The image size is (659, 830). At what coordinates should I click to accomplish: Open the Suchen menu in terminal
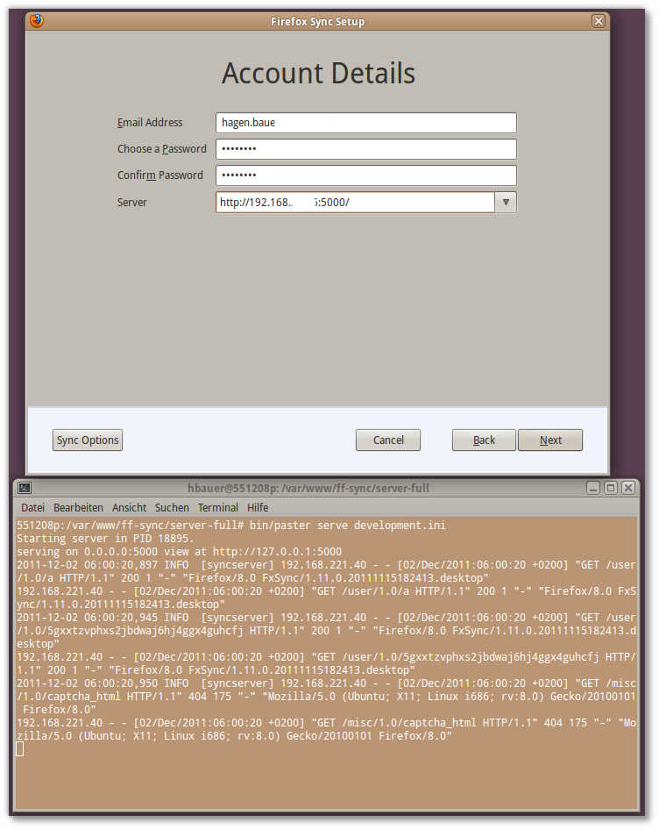[172, 508]
